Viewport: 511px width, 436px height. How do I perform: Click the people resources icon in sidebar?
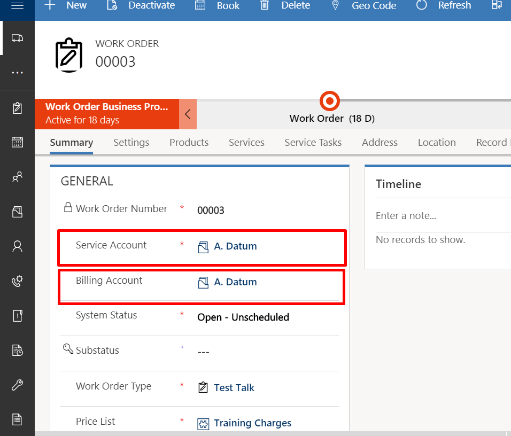pyautogui.click(x=17, y=177)
